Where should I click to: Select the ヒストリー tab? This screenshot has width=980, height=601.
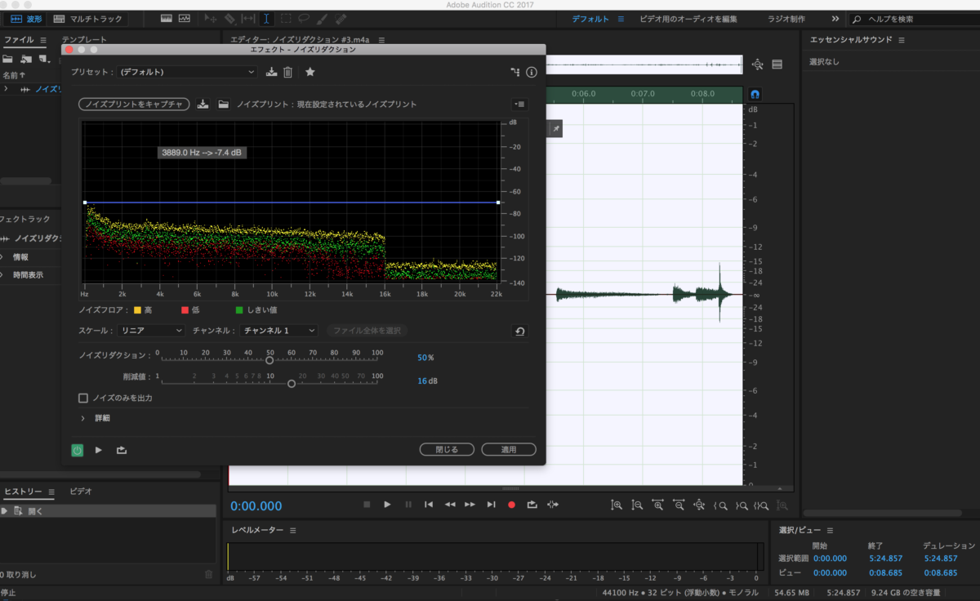point(24,492)
